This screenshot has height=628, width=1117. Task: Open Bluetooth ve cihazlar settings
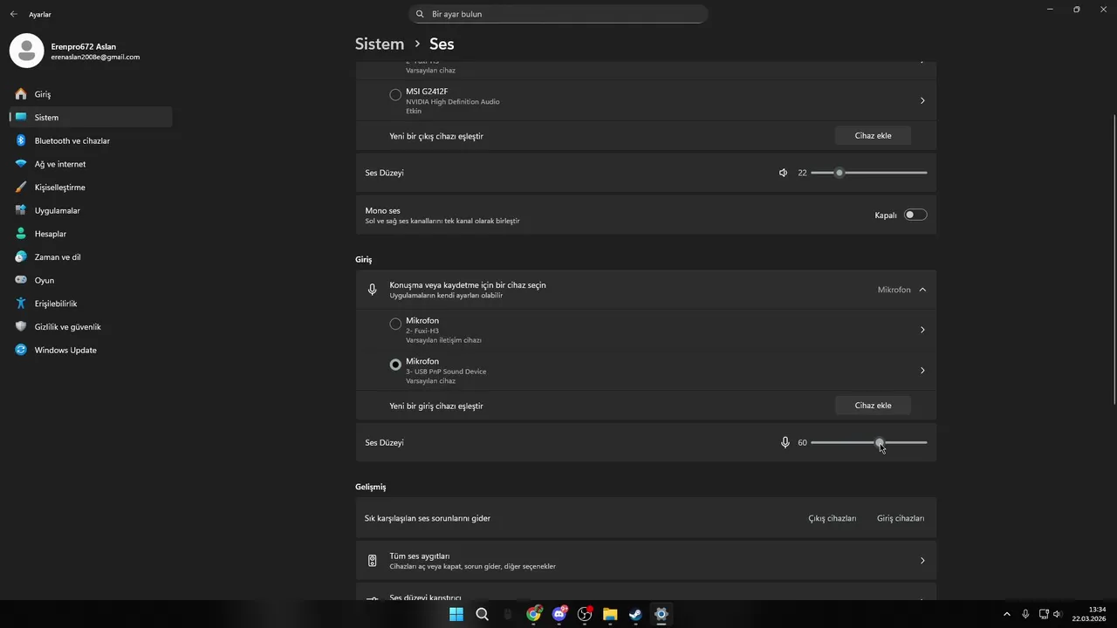coord(72,140)
